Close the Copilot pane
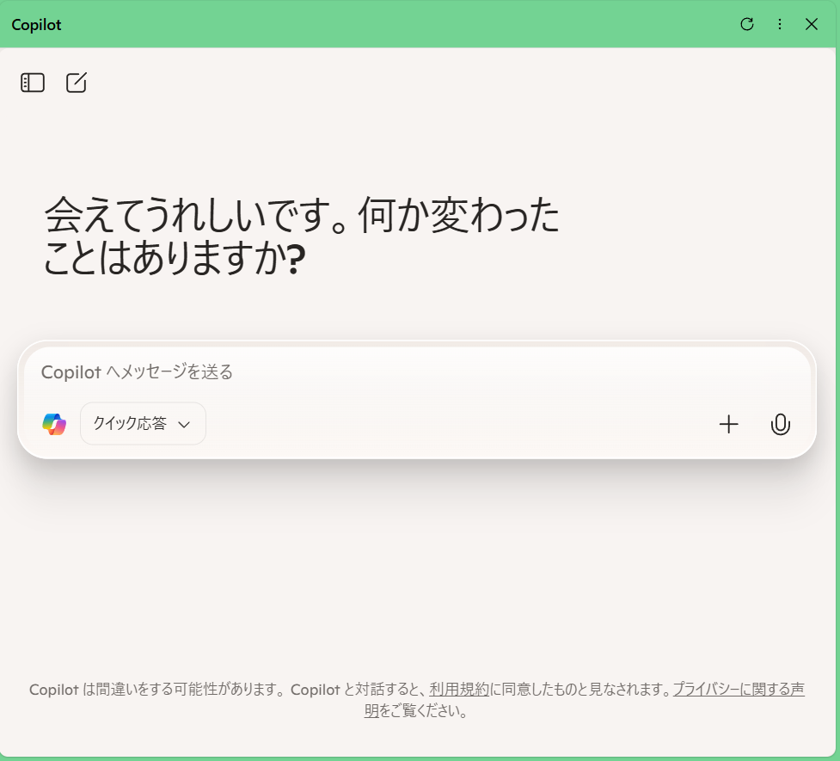This screenshot has width=840, height=761. [x=812, y=24]
